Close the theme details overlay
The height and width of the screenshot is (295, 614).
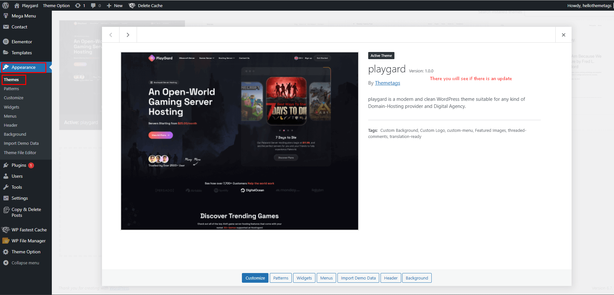tap(563, 35)
